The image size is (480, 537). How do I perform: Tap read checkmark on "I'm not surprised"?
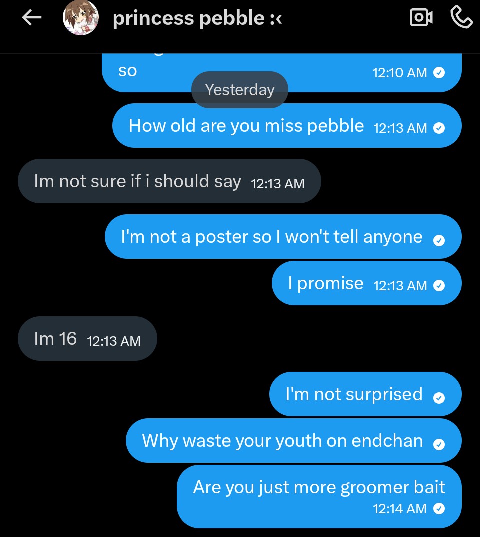[439, 398]
